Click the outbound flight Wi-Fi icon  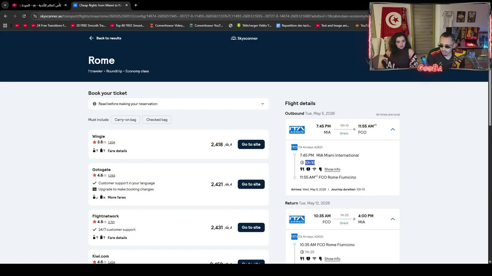[x=314, y=169]
